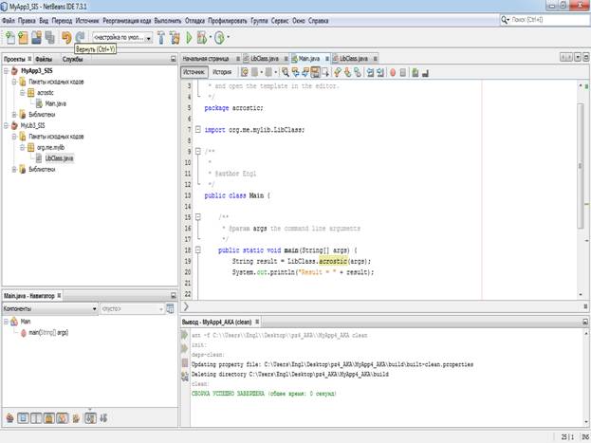Open the configuration dropdown 'настройка по умол...'
Image resolution: width=591 pixels, height=443 pixels.
(122, 37)
